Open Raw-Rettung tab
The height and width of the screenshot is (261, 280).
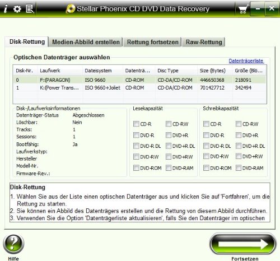pos(204,42)
